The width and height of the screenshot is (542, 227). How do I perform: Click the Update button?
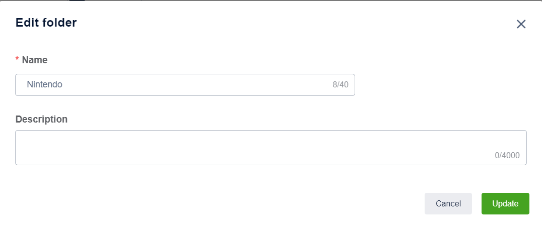(505, 203)
